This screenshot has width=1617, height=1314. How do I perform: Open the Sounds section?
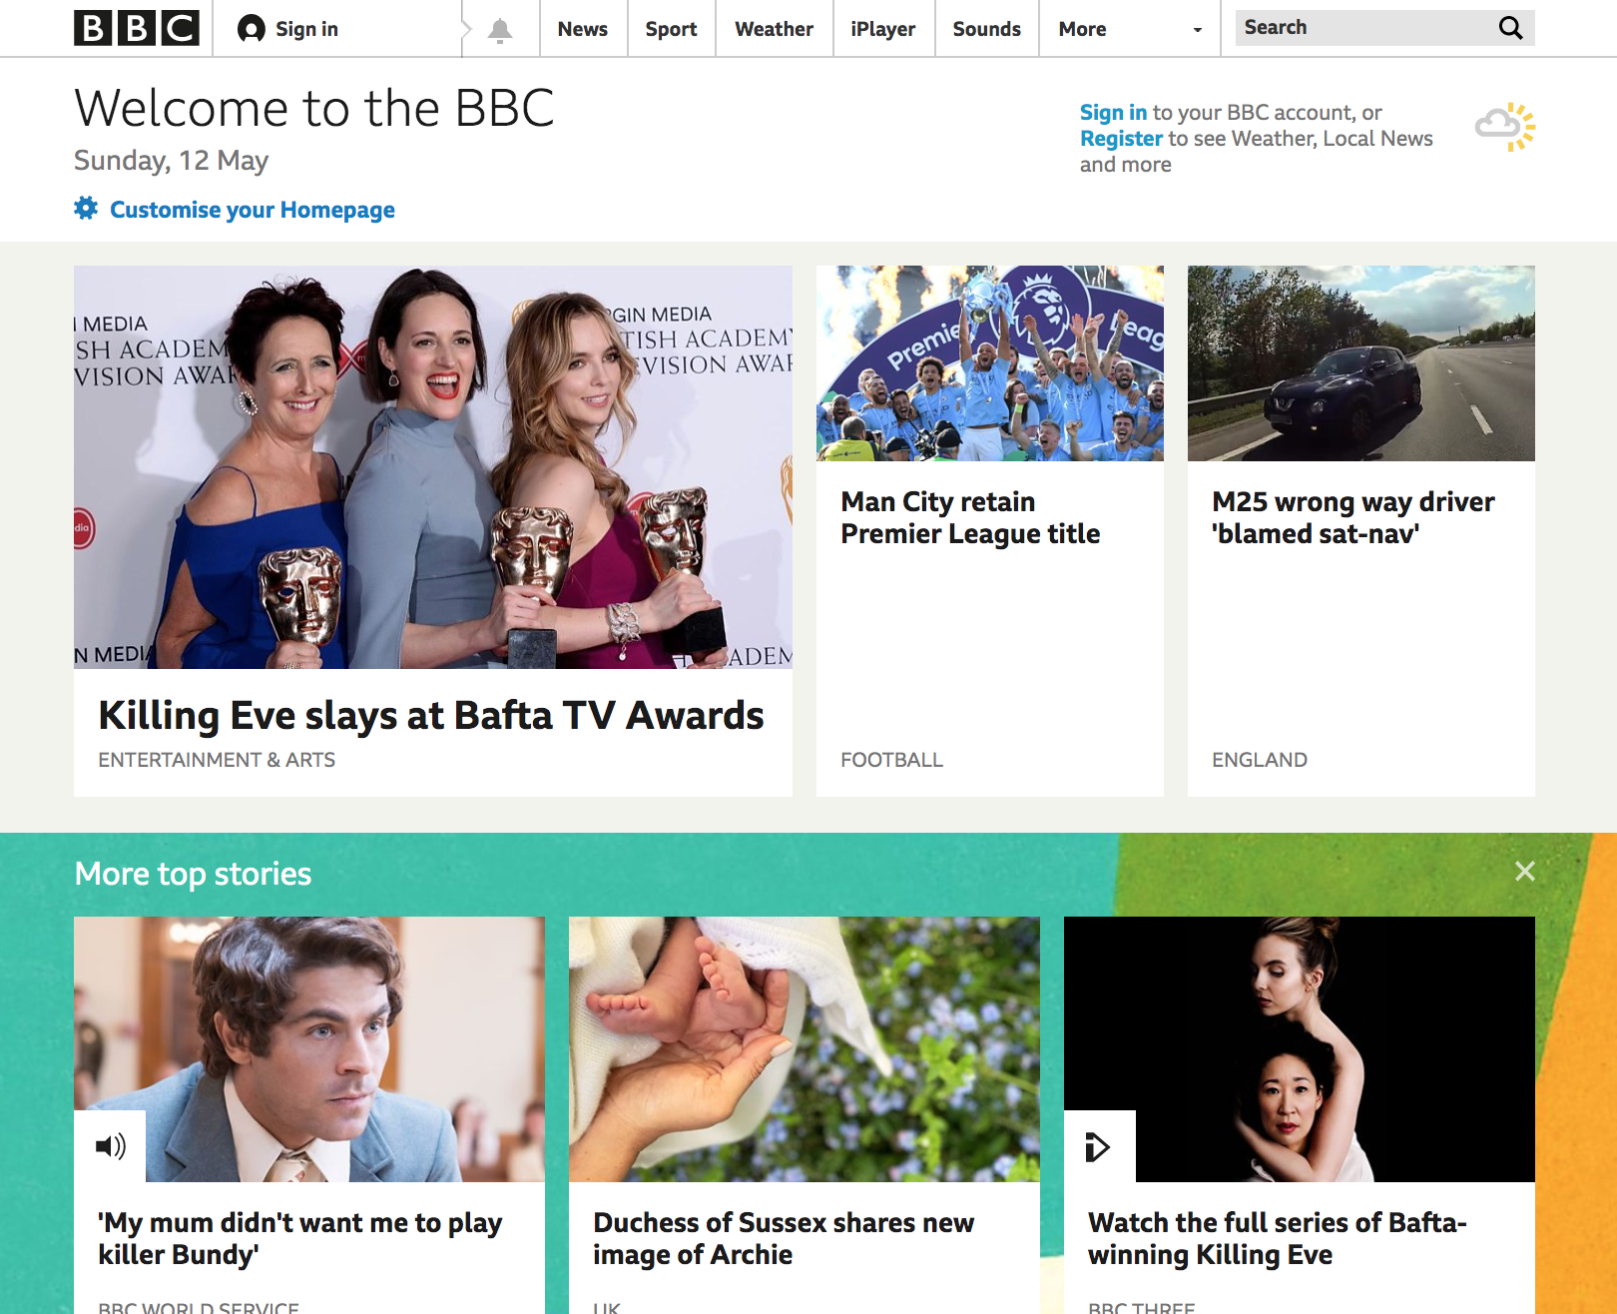[x=986, y=28]
